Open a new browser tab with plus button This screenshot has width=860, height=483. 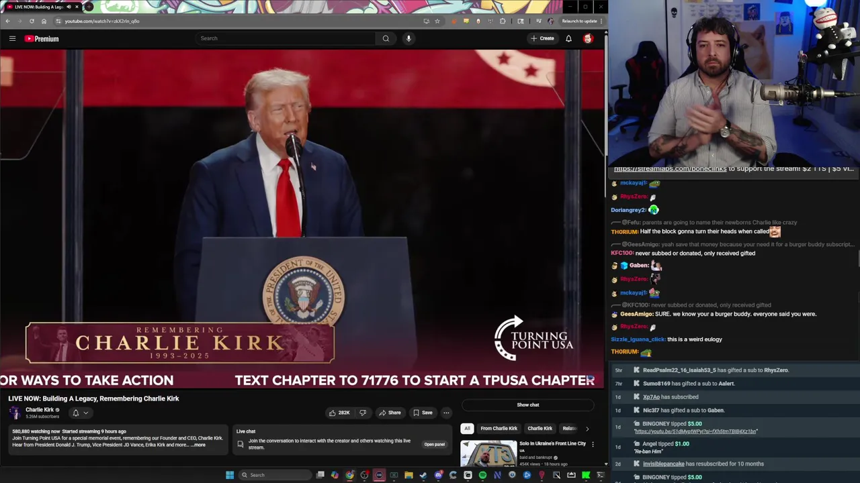click(89, 7)
